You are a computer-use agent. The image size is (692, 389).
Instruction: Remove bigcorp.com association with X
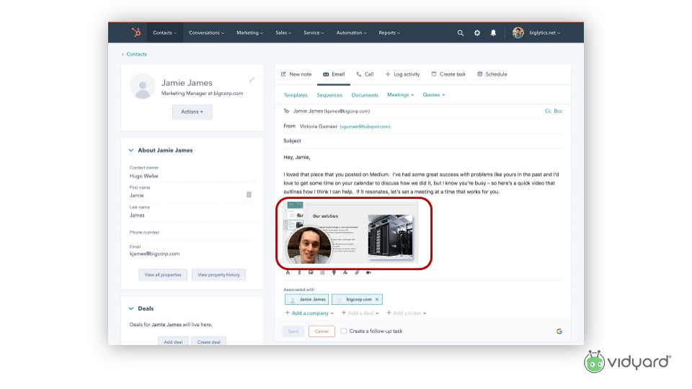click(x=377, y=300)
